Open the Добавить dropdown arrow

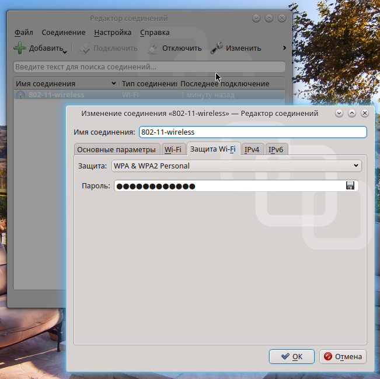[65, 52]
